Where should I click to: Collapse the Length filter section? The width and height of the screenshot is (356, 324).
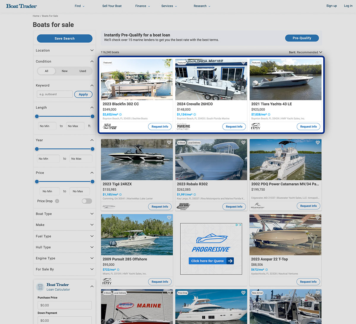pos(92,108)
